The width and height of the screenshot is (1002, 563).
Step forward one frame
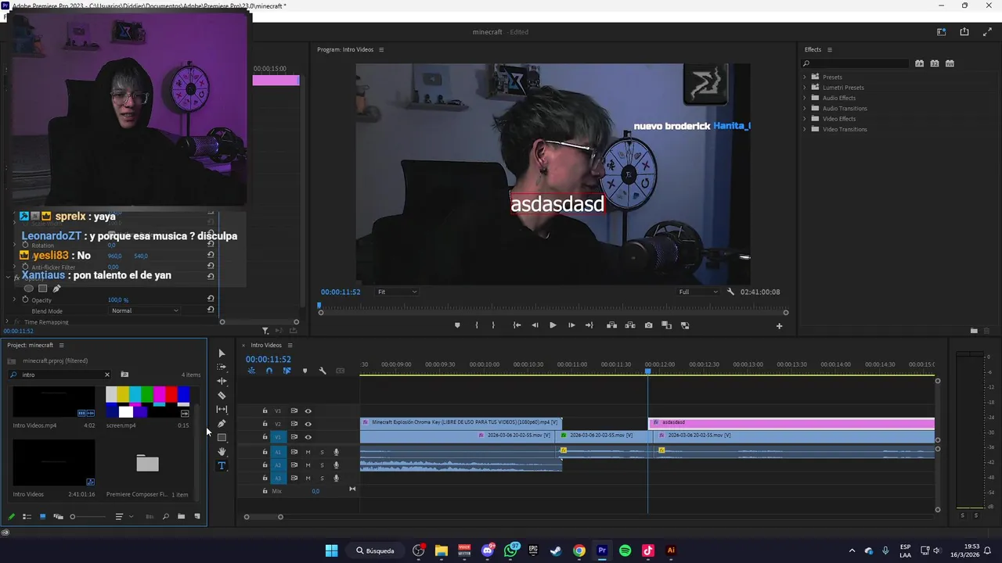[x=571, y=325]
